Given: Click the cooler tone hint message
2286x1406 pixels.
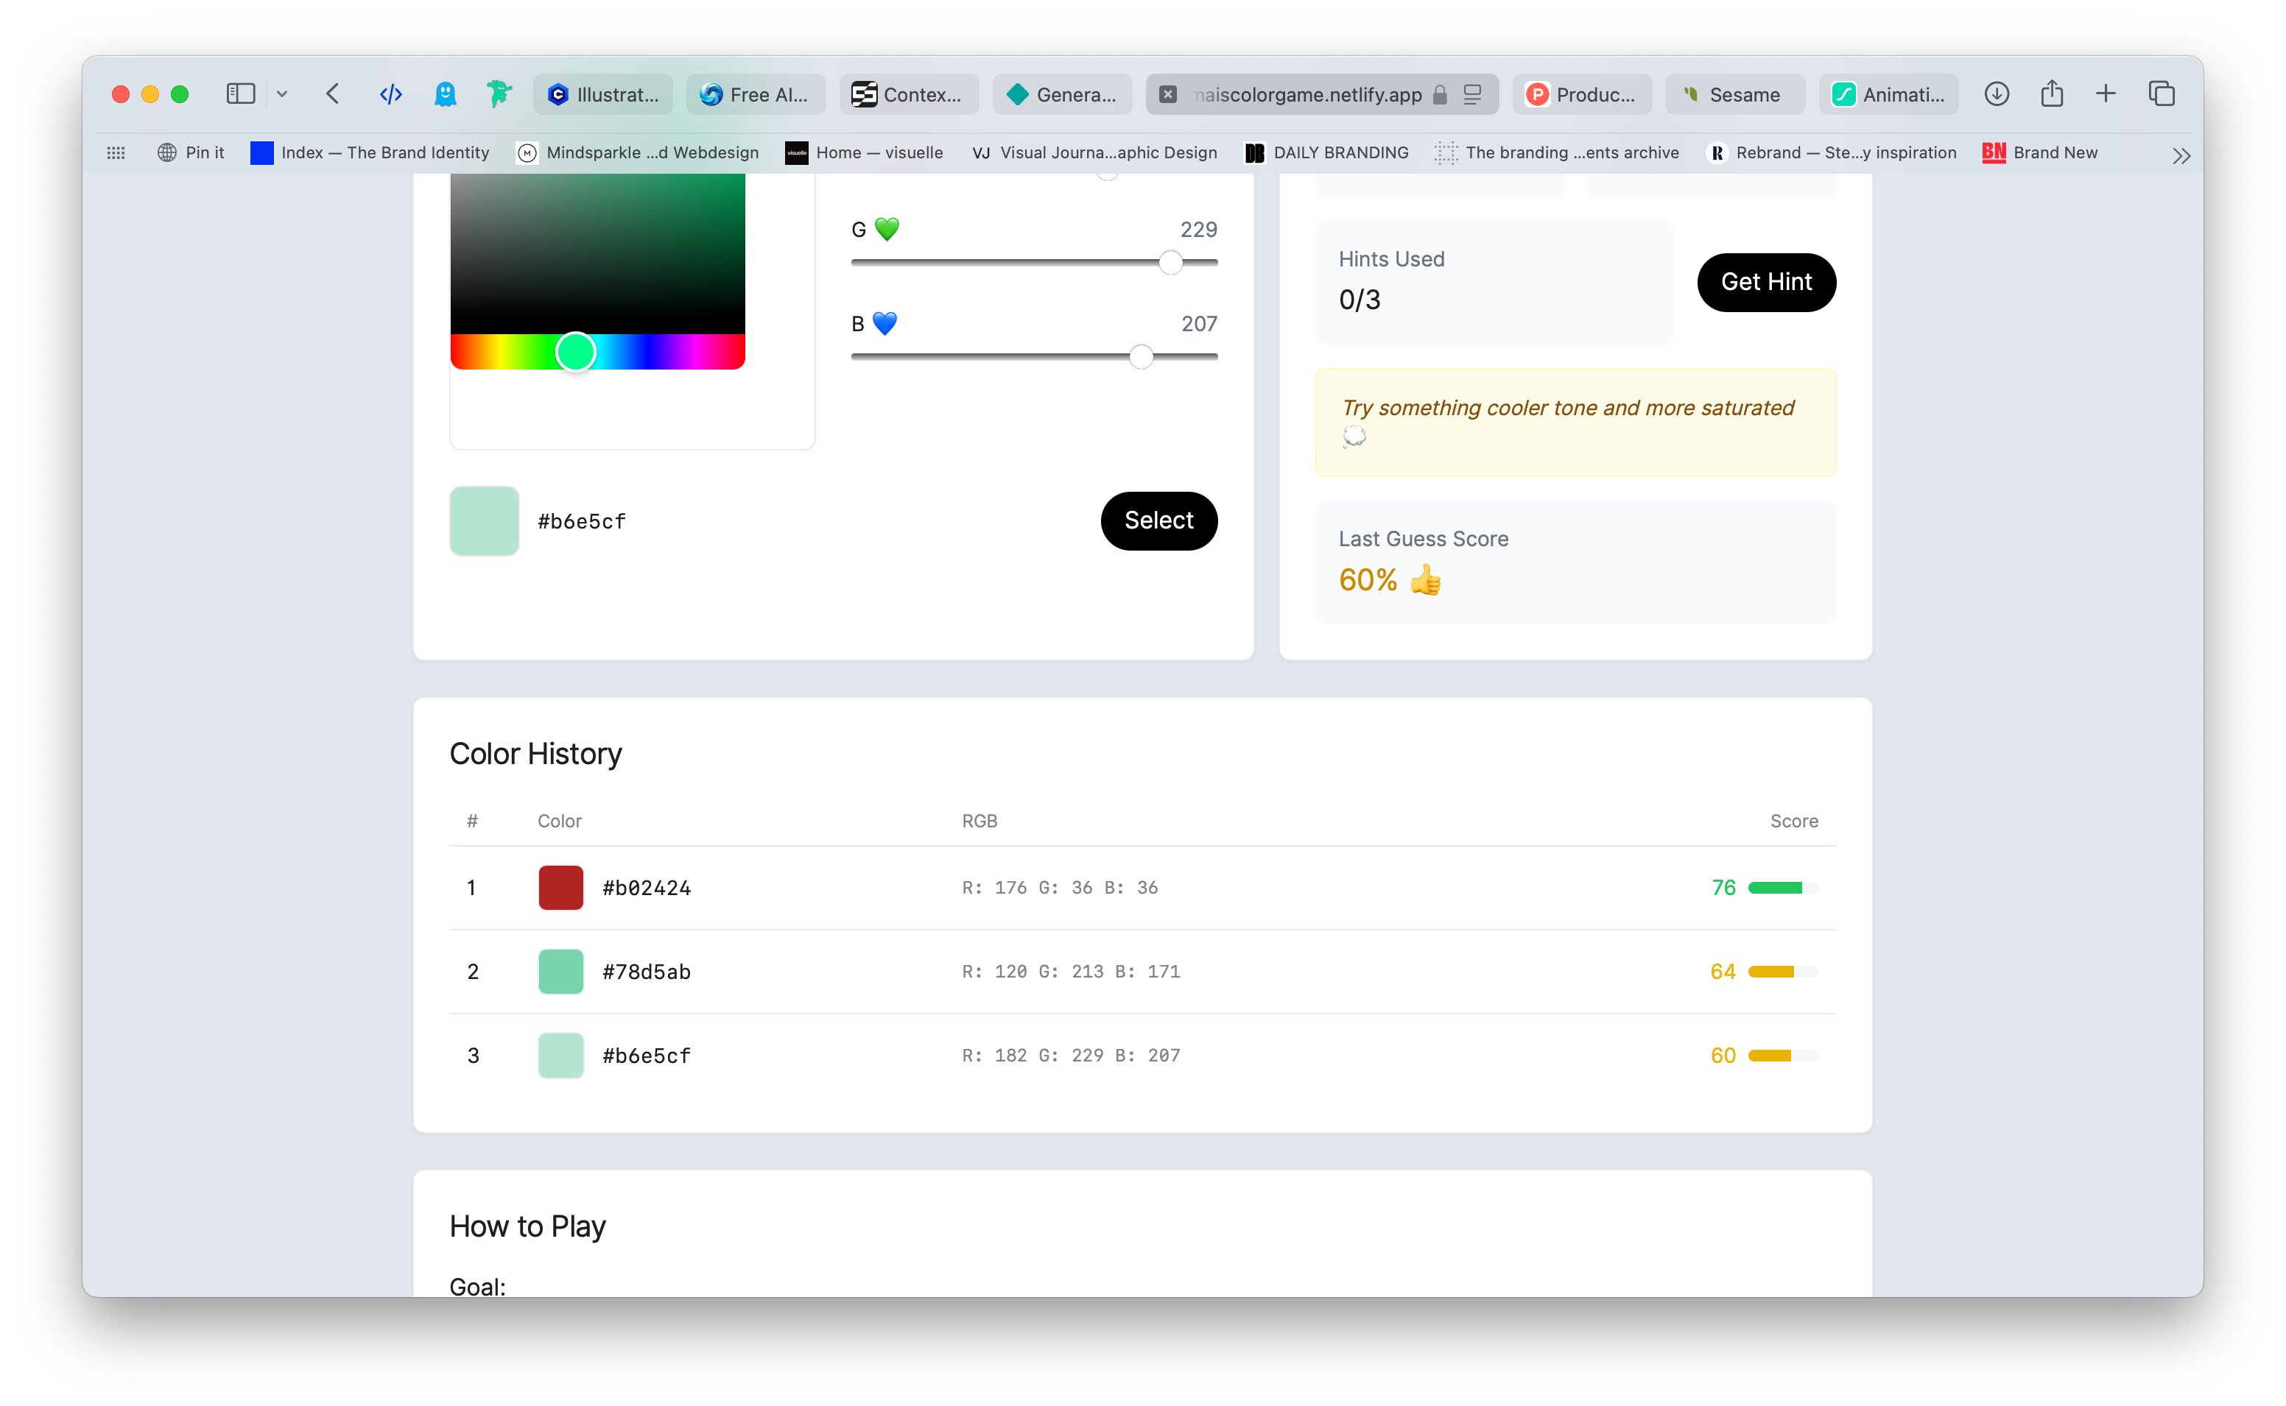Looking at the screenshot, I should [x=1575, y=423].
